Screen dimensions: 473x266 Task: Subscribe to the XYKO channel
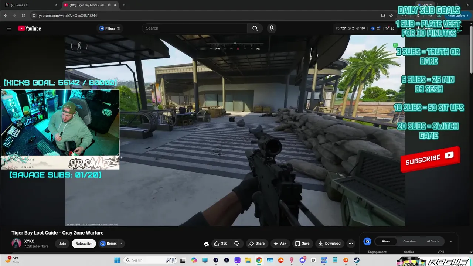84,243
